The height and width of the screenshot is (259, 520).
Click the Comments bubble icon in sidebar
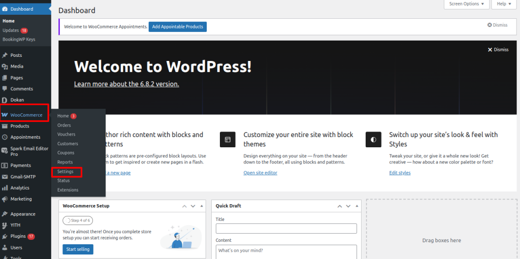(5, 89)
